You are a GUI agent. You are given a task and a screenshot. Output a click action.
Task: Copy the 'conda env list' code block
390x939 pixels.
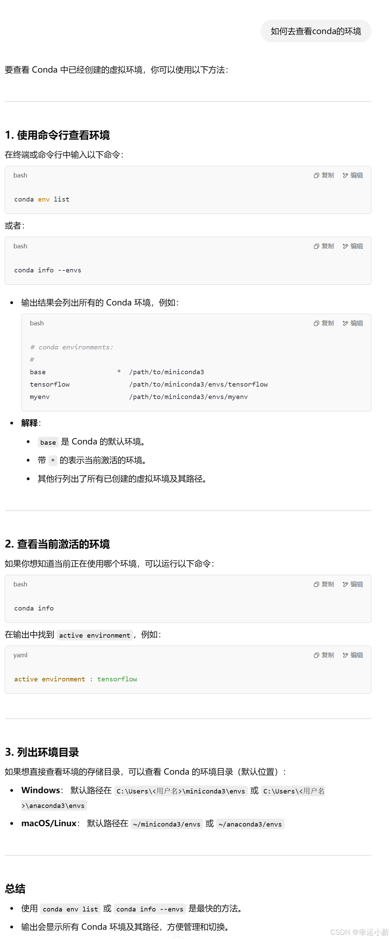[323, 175]
